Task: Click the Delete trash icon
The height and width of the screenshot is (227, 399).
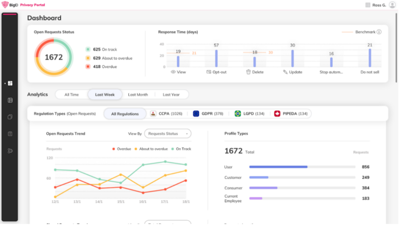Action: (x=249, y=72)
